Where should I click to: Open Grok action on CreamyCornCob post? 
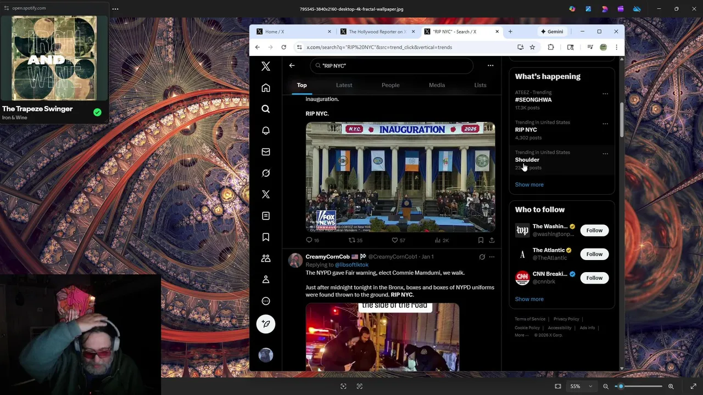482,257
